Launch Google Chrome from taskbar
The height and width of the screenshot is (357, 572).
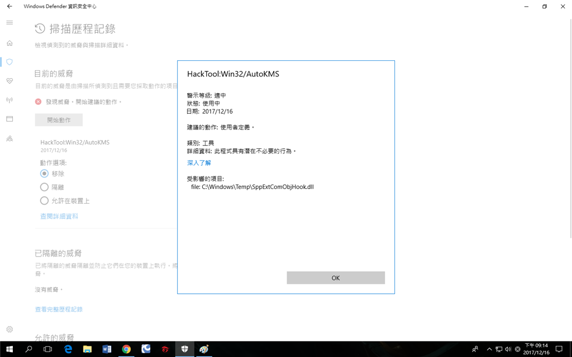pyautogui.click(x=126, y=349)
